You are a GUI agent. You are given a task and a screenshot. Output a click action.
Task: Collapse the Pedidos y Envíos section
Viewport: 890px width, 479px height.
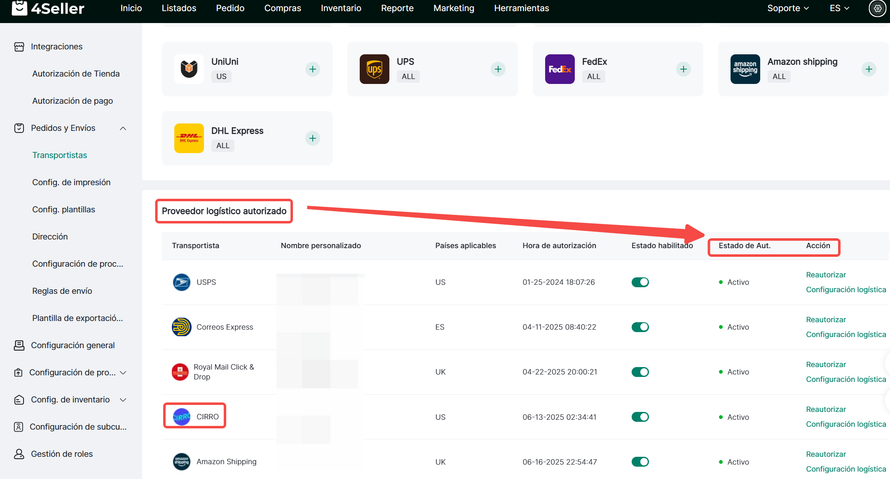pyautogui.click(x=123, y=128)
